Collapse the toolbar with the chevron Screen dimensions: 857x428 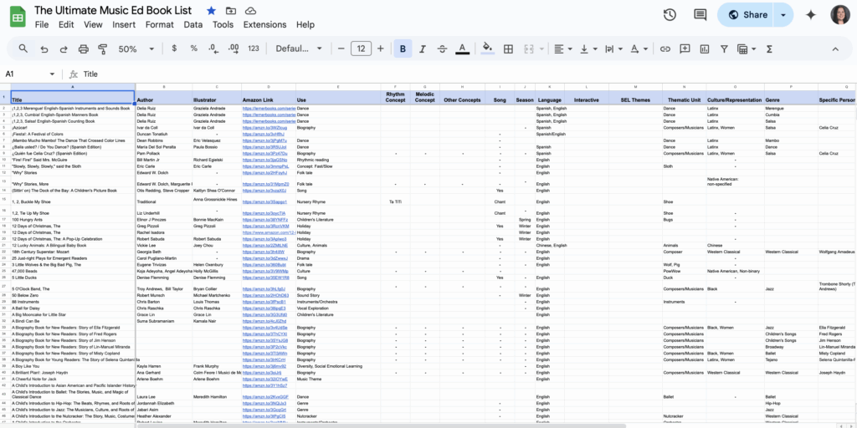835,48
